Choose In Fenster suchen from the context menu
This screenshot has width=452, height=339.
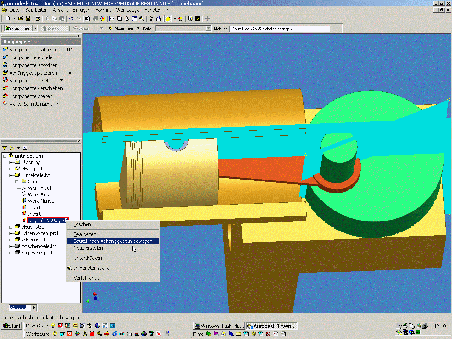(113, 268)
